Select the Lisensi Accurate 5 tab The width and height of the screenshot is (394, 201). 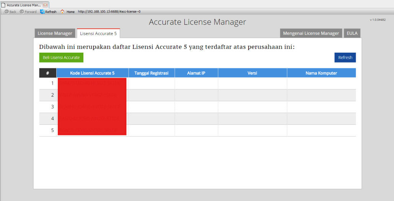click(x=98, y=34)
